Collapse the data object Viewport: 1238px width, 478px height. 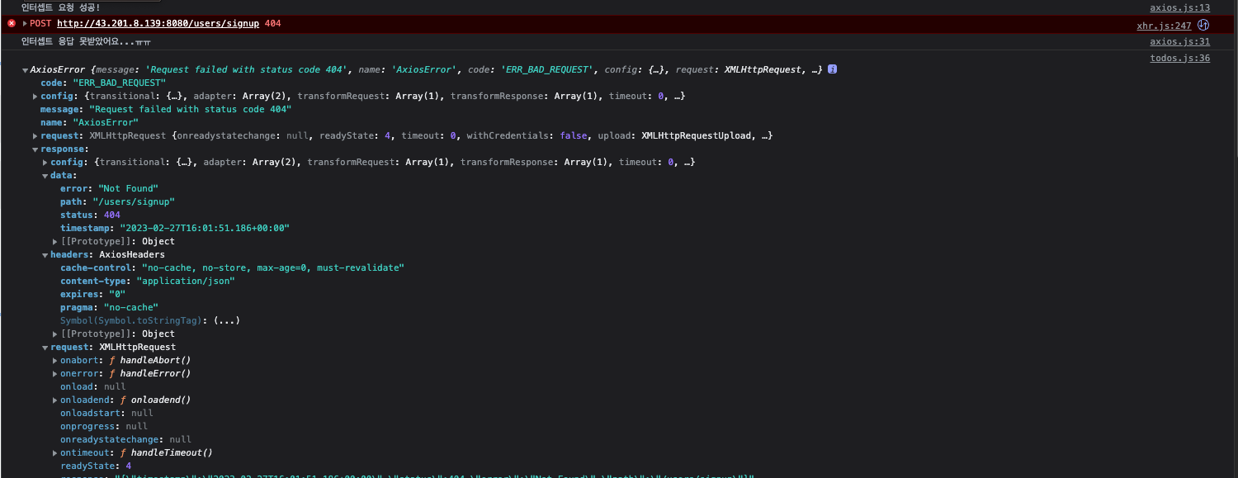[45, 176]
